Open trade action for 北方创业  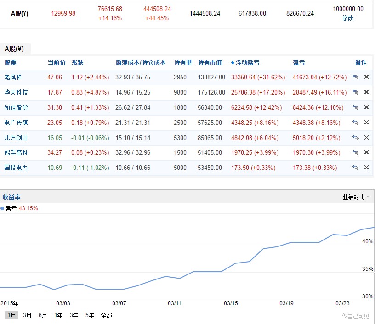click(x=356, y=138)
